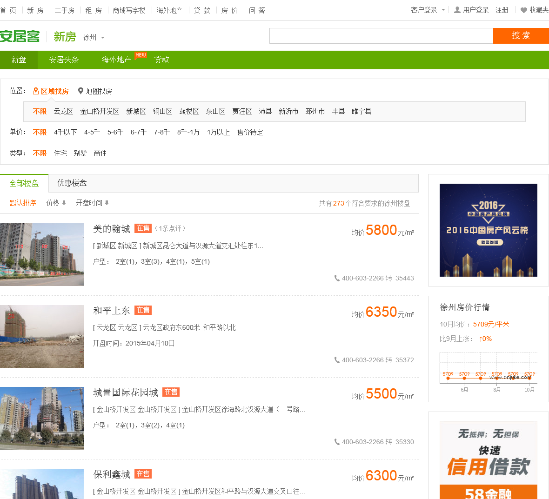Select 别墅 property type
The width and height of the screenshot is (549, 499).
(80, 153)
